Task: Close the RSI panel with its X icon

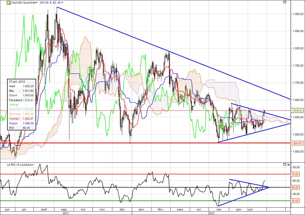Action: coord(288,165)
